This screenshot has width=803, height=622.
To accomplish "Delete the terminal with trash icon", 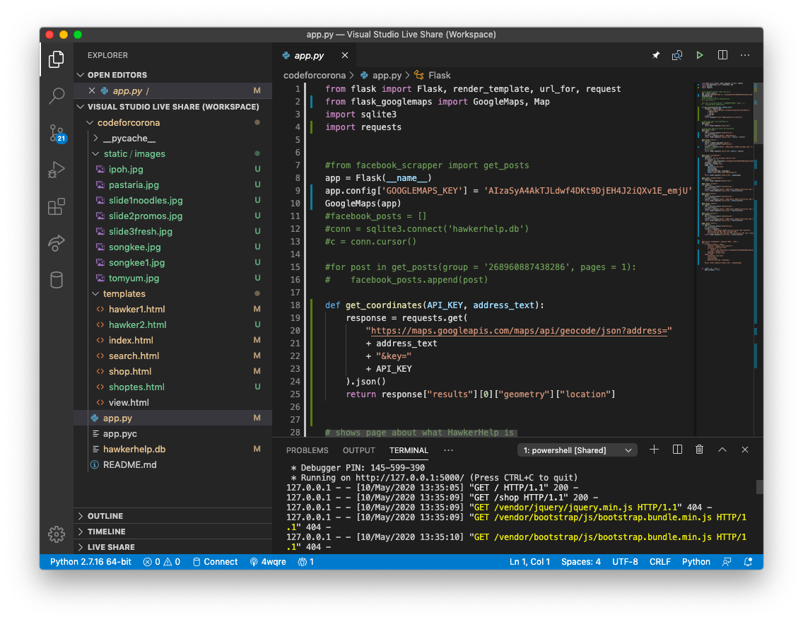I will tap(699, 450).
